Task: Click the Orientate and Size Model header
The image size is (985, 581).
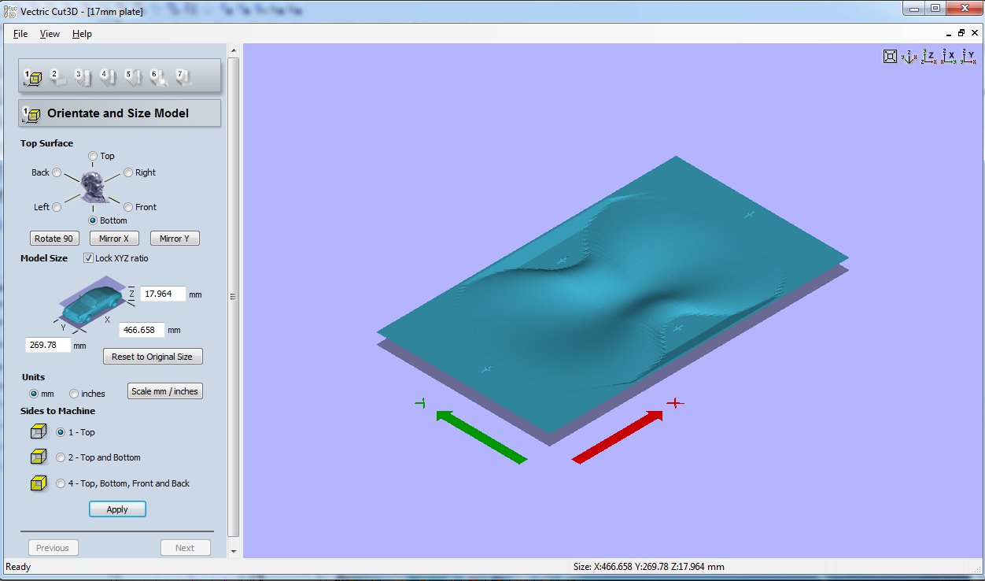Action: [120, 113]
